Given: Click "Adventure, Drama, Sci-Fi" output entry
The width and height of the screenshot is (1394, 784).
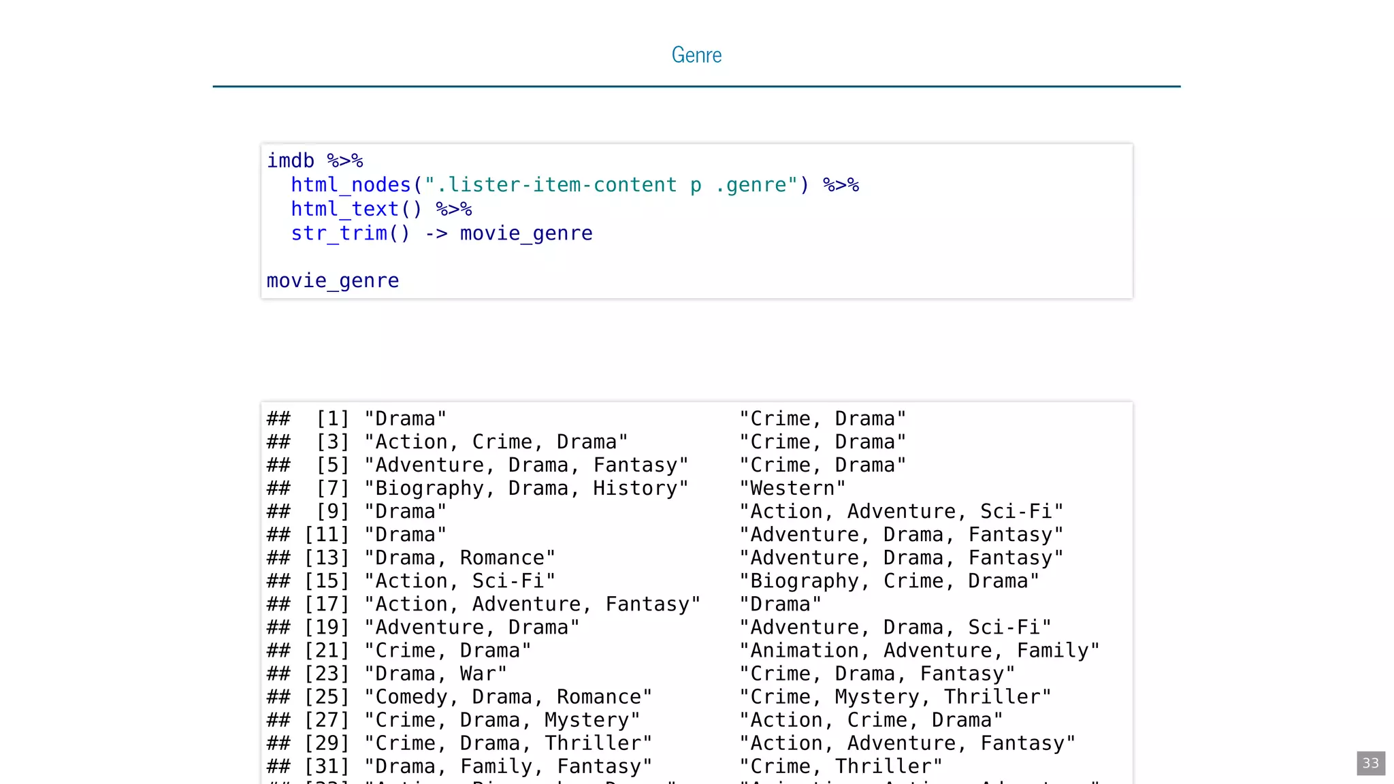Looking at the screenshot, I should coord(895,627).
